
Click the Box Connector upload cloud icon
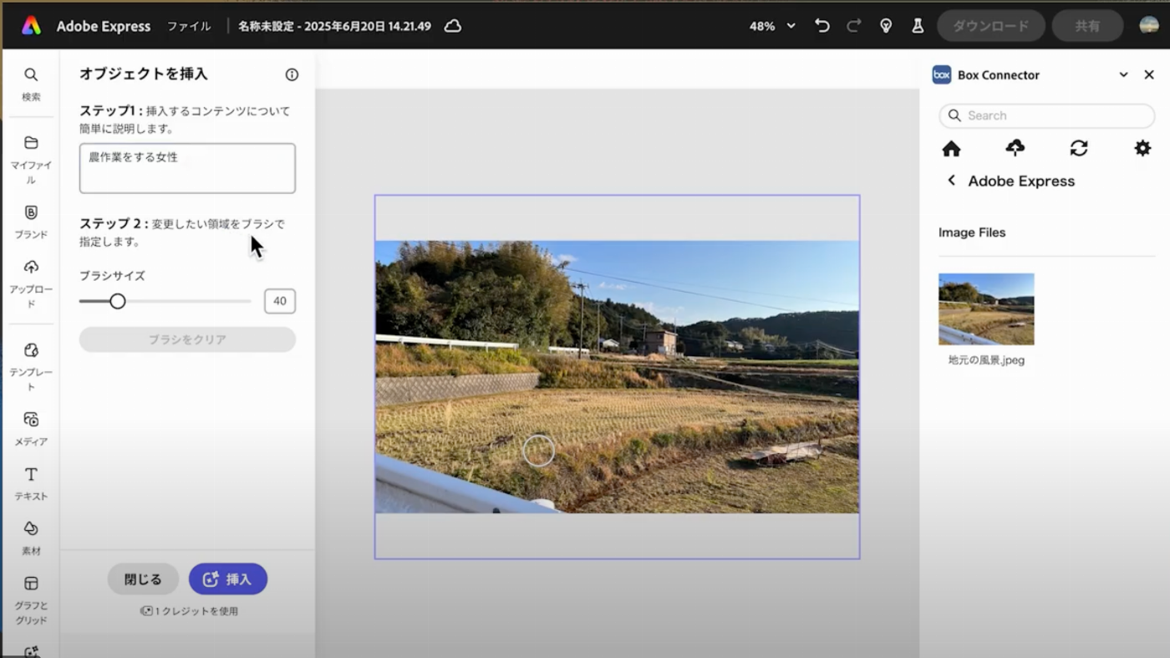pos(1015,148)
